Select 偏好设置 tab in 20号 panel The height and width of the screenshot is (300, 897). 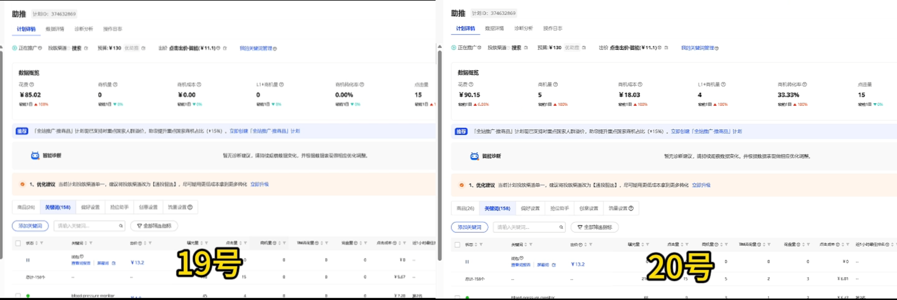pos(530,208)
